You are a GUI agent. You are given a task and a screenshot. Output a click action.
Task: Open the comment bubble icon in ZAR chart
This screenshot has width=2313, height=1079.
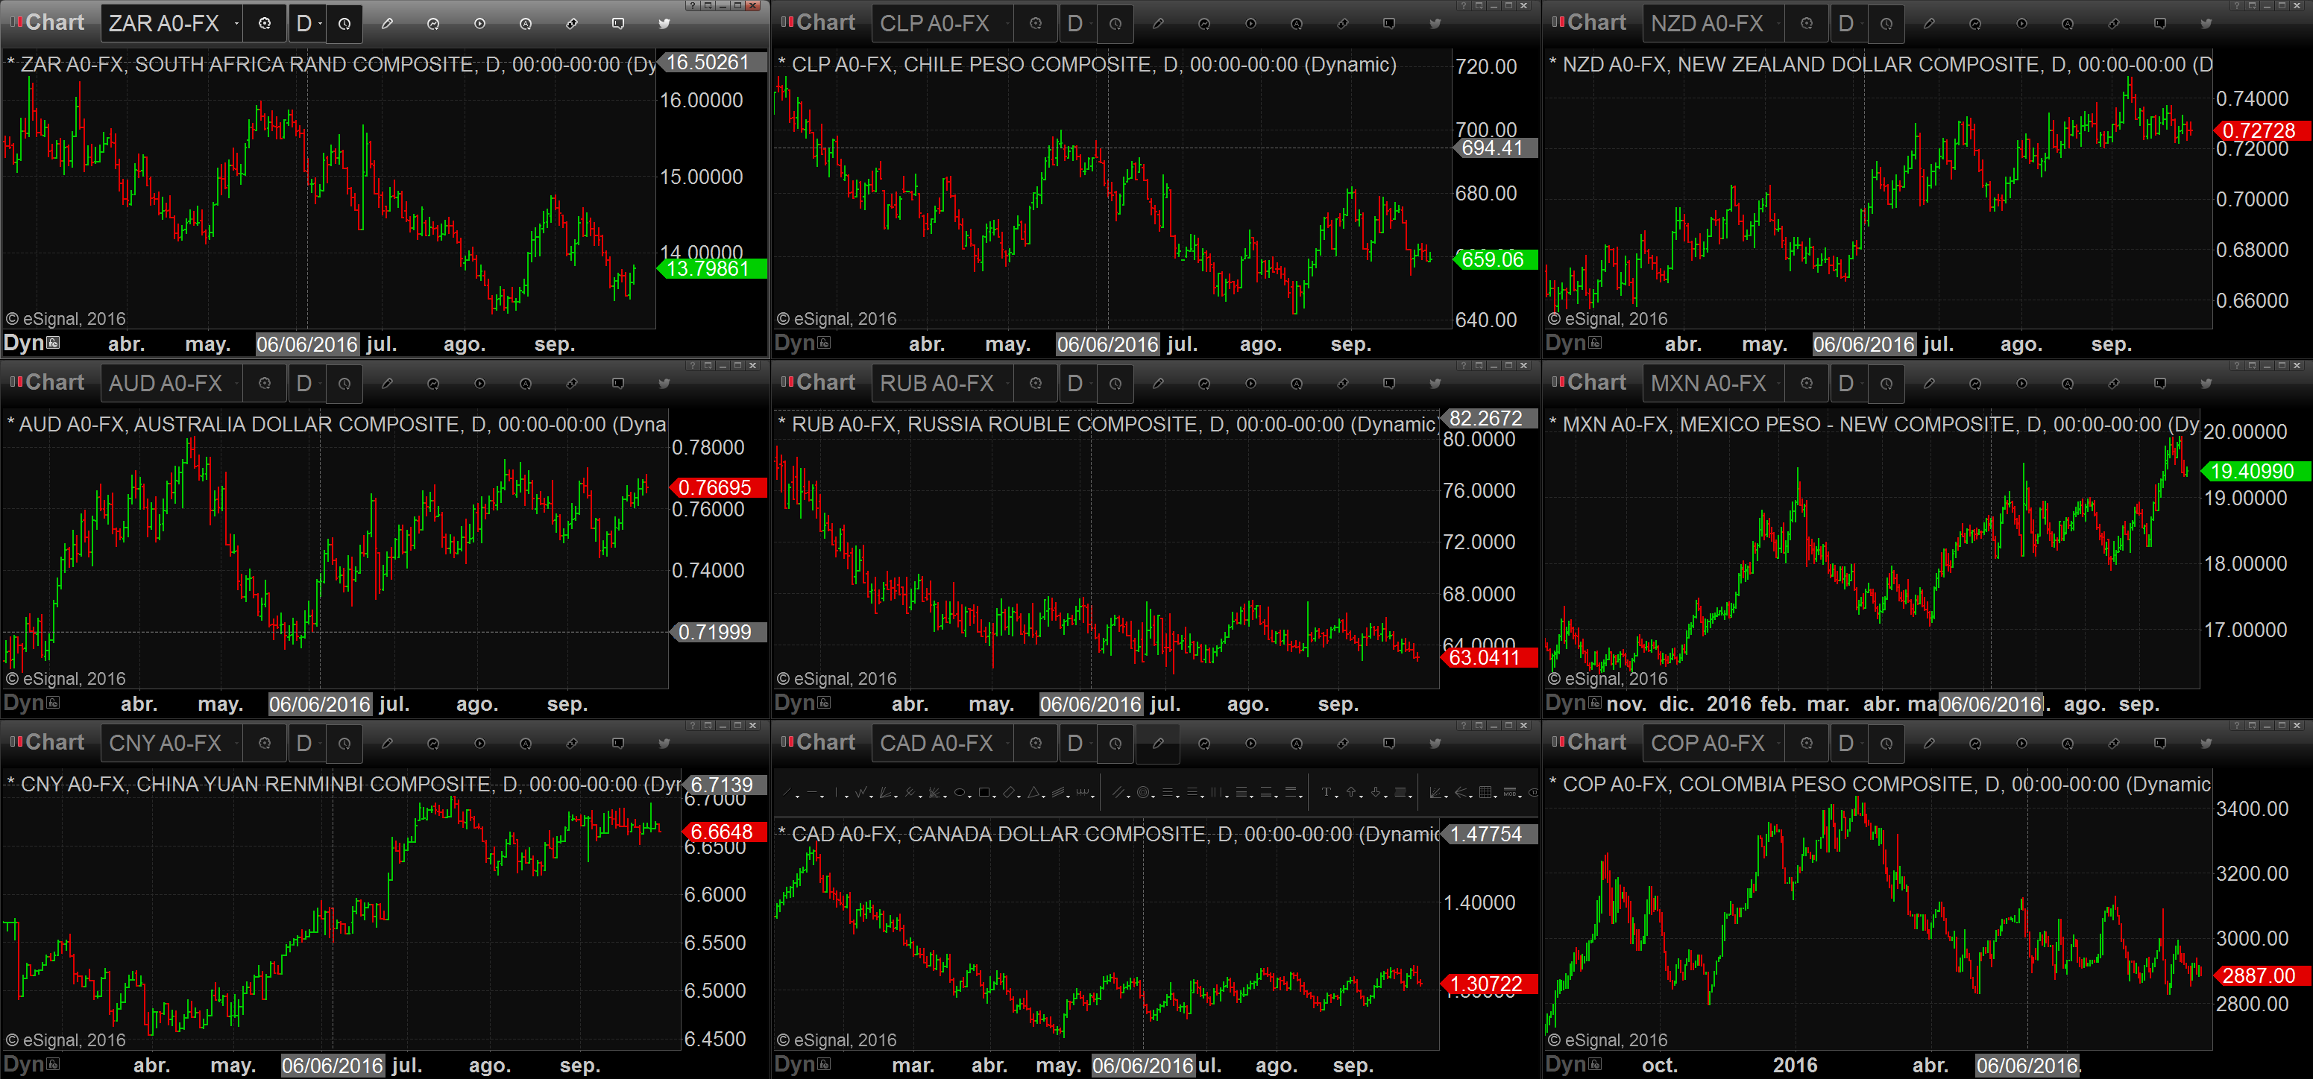617,23
